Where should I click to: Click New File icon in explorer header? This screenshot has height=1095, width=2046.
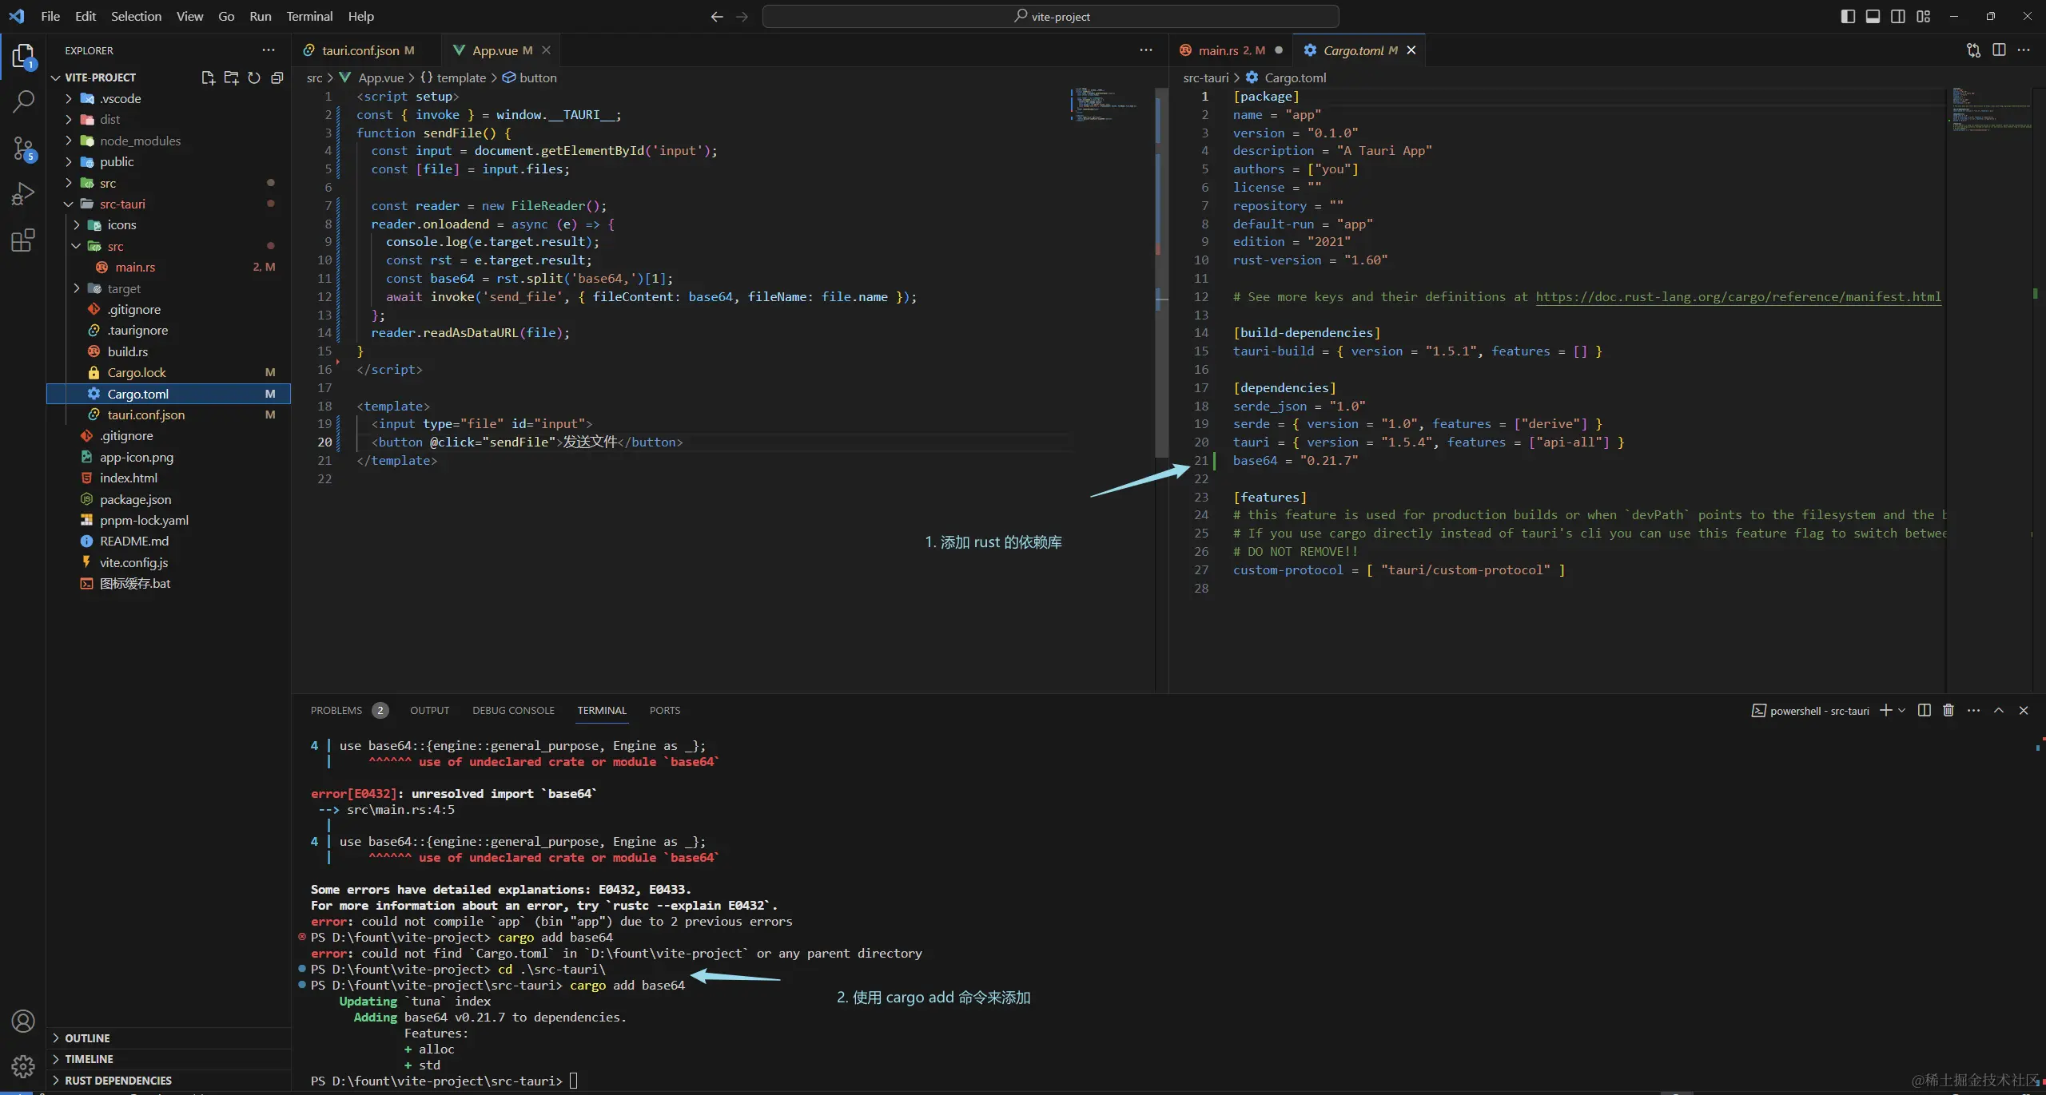(x=208, y=77)
